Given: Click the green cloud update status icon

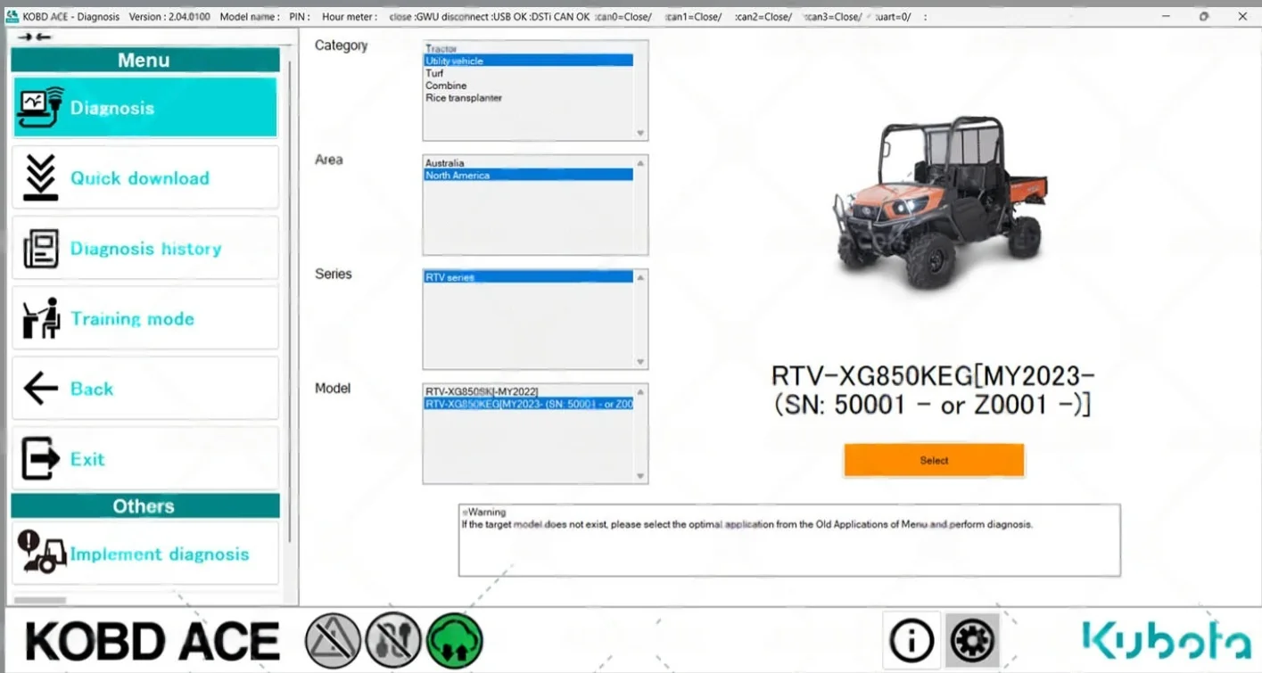Looking at the screenshot, I should [455, 639].
